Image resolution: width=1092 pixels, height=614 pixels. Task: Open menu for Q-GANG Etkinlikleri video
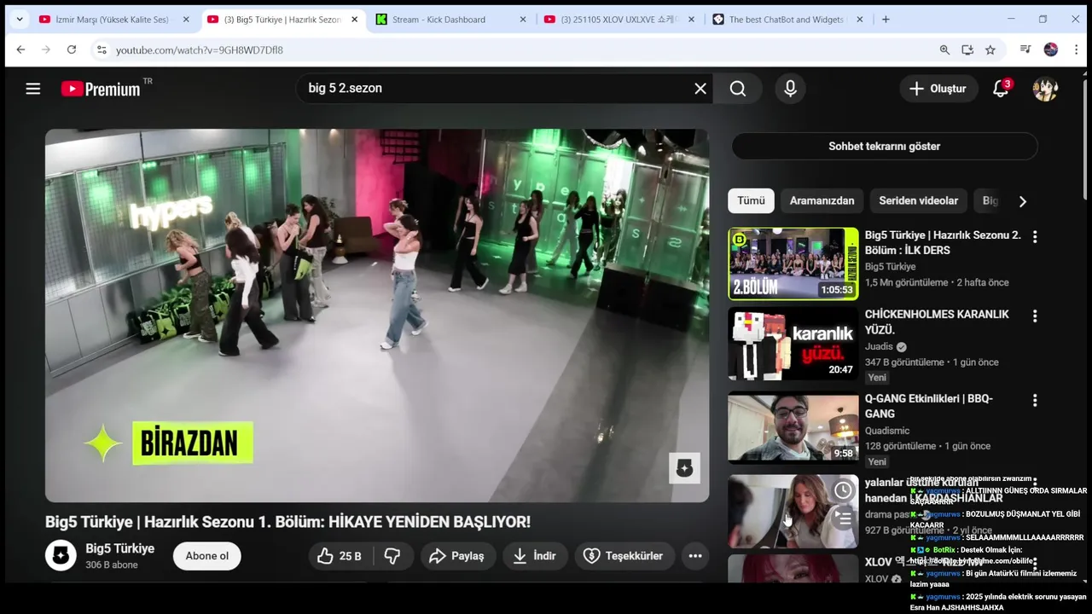[1035, 401]
